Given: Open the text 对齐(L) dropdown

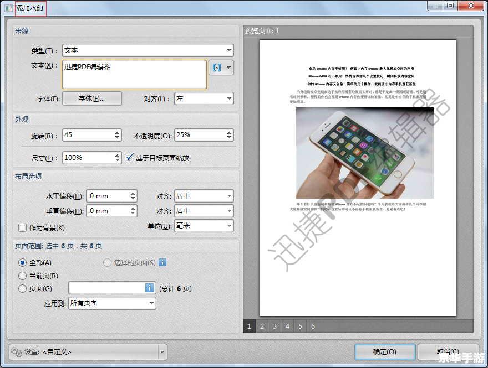Looking at the screenshot, I should click(x=204, y=99).
